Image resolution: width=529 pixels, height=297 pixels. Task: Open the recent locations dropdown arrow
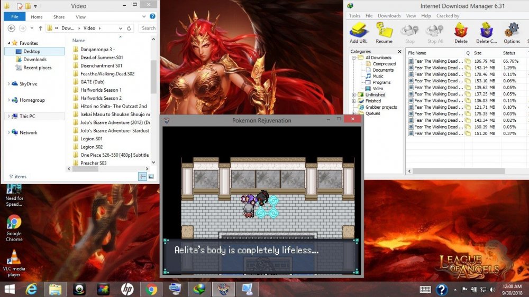point(32,28)
